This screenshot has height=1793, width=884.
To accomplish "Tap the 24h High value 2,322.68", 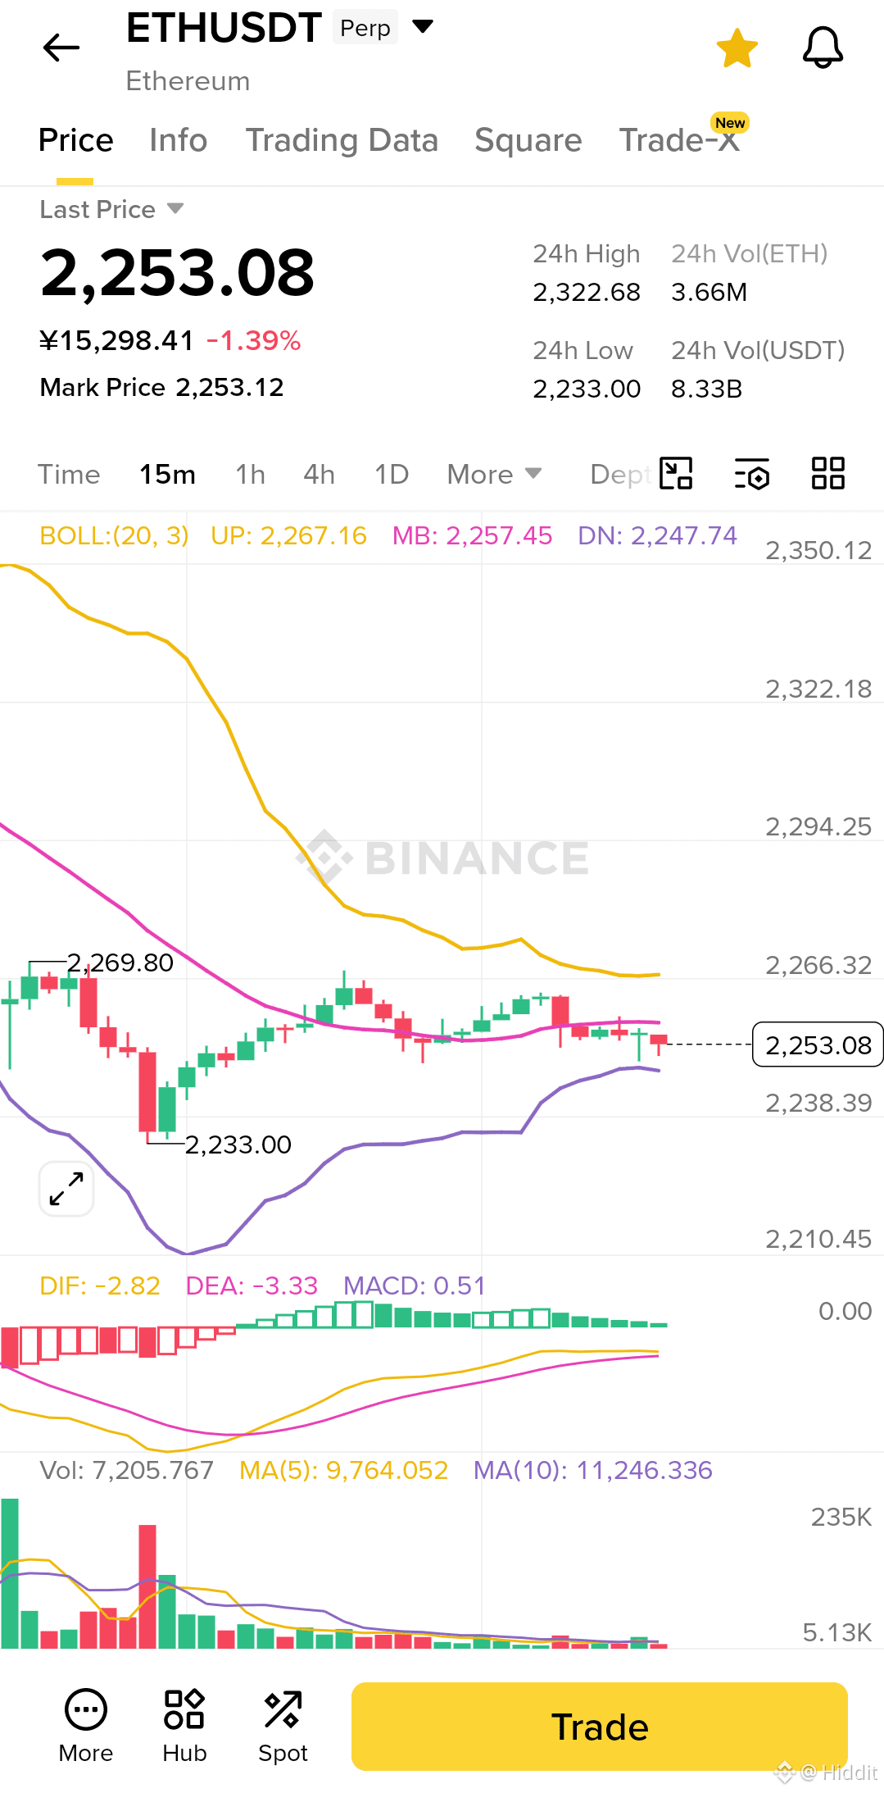I will click(x=587, y=292).
